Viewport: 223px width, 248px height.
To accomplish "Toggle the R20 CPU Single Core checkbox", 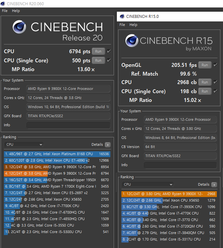I will tap(109, 60).
